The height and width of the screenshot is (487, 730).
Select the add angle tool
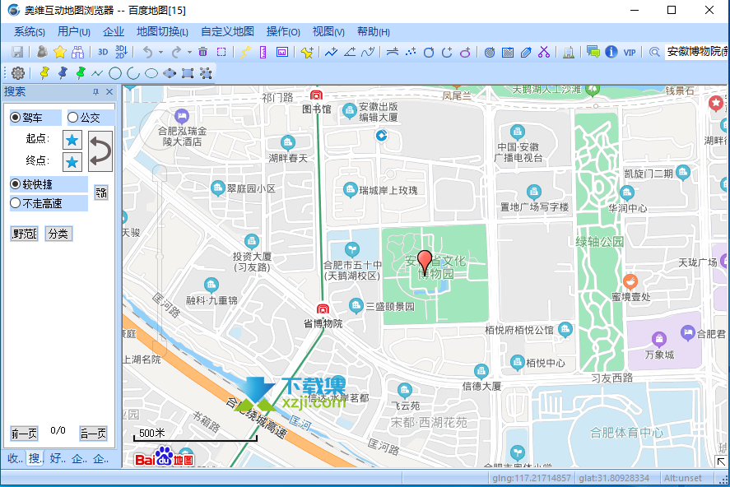pos(350,52)
